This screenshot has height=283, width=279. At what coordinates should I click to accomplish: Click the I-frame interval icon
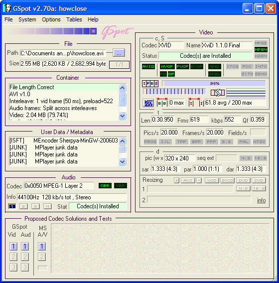[196, 102]
